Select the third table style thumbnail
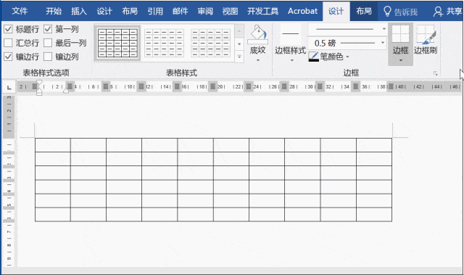The height and width of the screenshot is (275, 464). 210,43
